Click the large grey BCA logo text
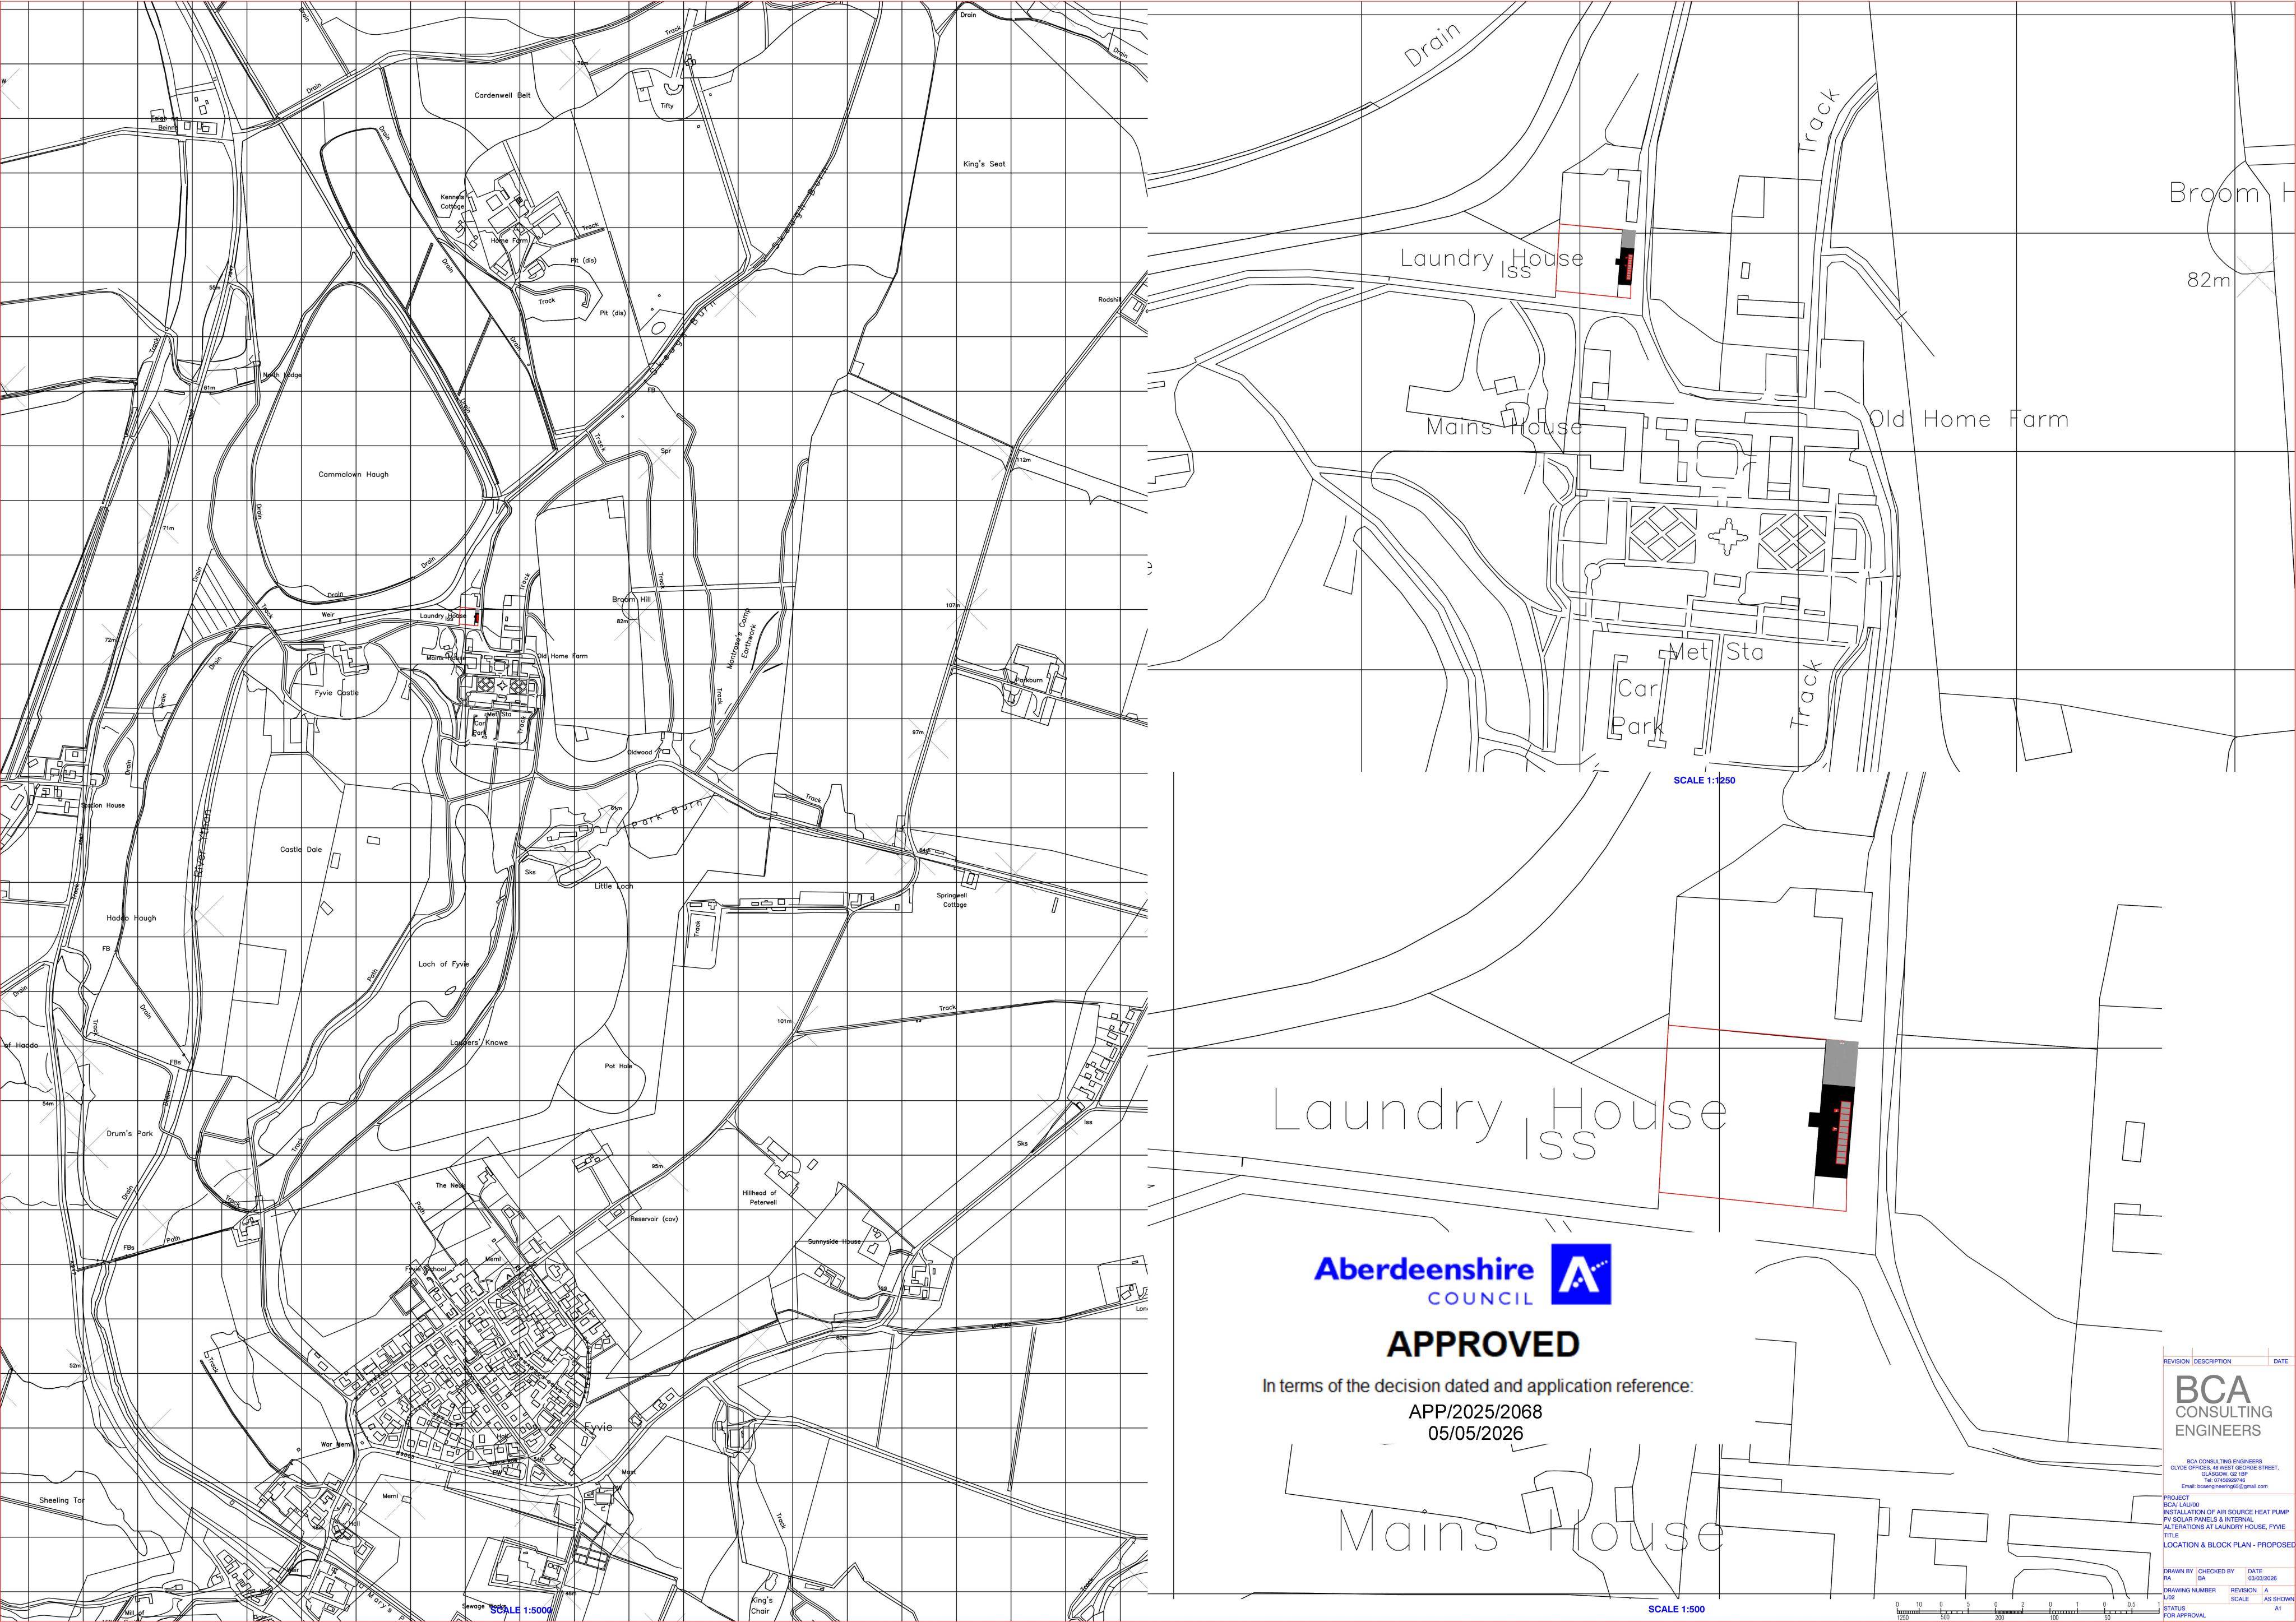Image resolution: width=2296 pixels, height=1622 pixels. click(x=2213, y=1390)
